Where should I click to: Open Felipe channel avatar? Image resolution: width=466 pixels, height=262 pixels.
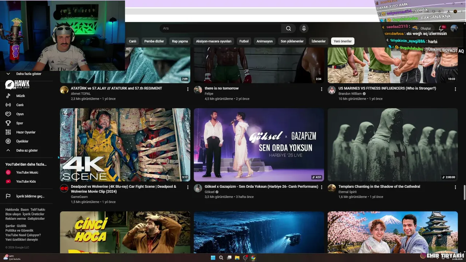(198, 90)
